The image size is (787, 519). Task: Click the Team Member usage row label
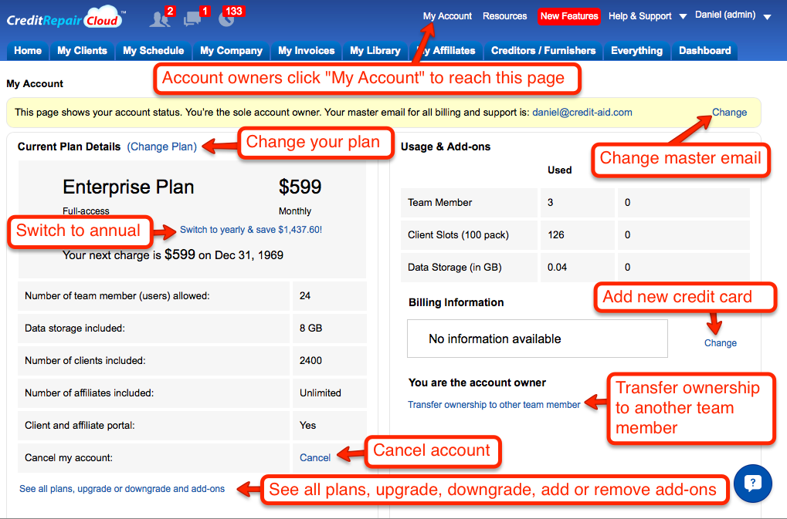tap(439, 202)
